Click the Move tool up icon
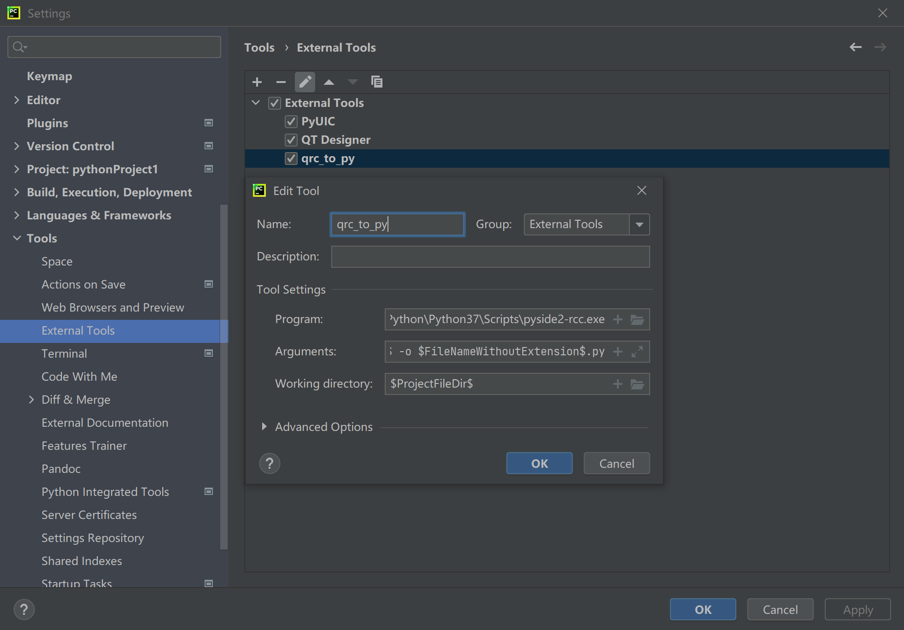The height and width of the screenshot is (630, 904). point(329,82)
